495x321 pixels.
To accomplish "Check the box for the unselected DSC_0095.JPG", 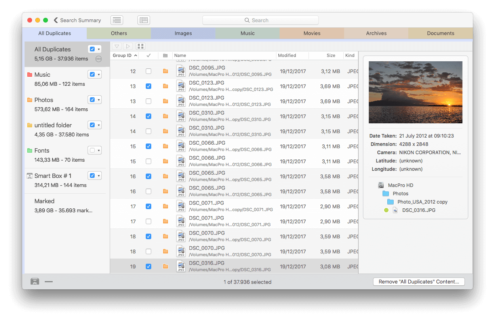I will coord(148,70).
